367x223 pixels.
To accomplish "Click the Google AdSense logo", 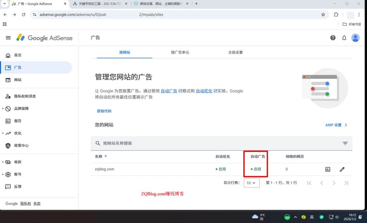I will click(x=44, y=38).
